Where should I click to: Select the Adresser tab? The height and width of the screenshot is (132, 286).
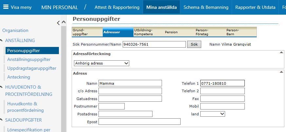point(118,32)
